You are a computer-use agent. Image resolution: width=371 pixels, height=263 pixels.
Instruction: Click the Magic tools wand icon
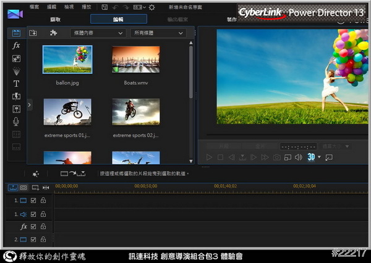coord(35,174)
